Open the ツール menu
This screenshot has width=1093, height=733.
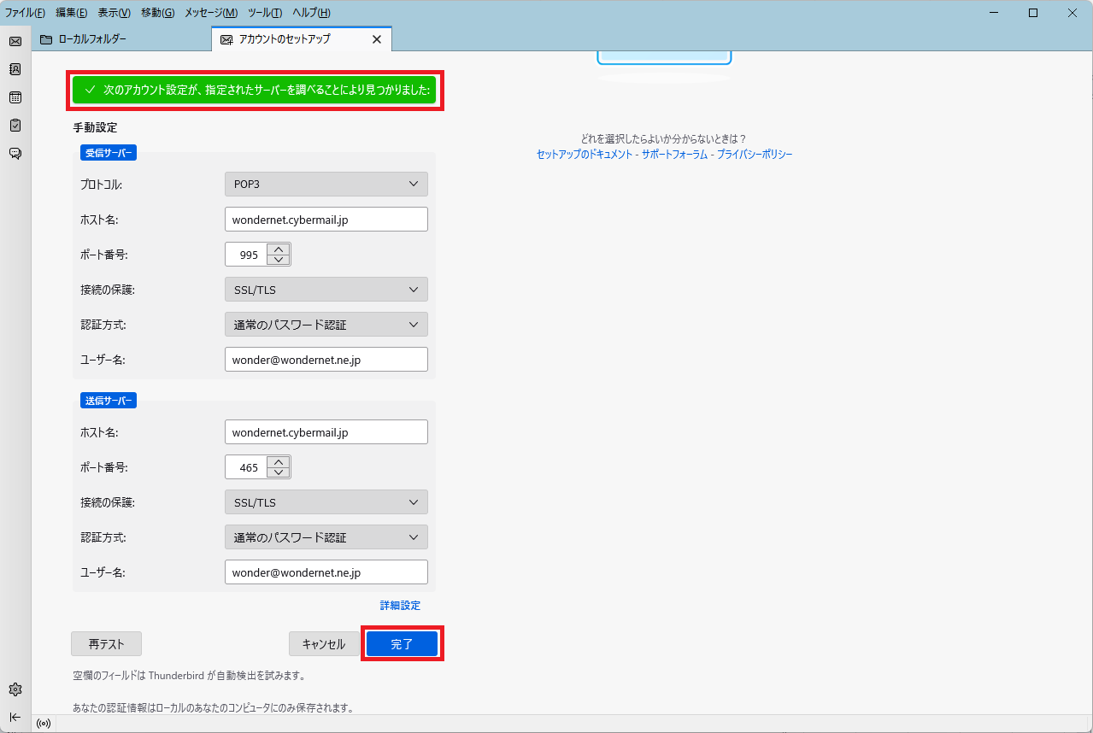(x=264, y=13)
